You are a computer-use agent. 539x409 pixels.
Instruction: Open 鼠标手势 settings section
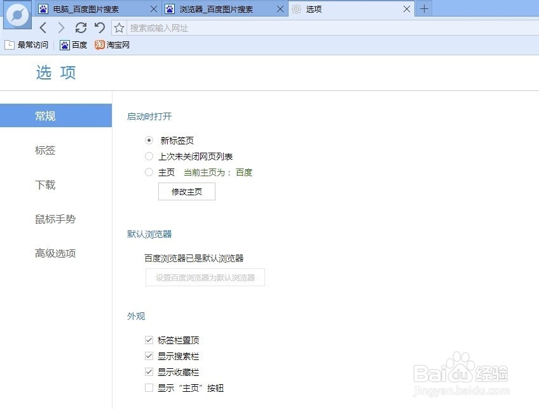point(55,219)
